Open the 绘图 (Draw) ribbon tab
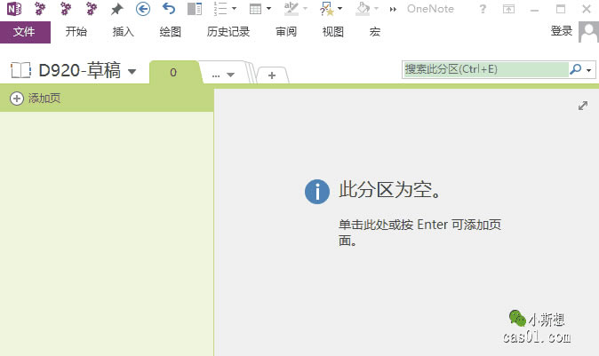The width and height of the screenshot is (599, 356). click(170, 32)
